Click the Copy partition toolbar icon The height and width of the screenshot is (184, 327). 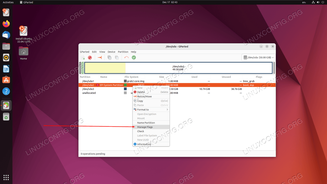[x=109, y=58]
